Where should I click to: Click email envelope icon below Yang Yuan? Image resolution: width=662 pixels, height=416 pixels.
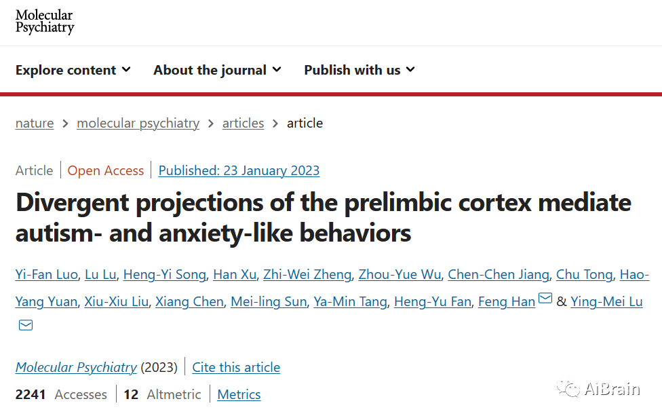tap(26, 325)
